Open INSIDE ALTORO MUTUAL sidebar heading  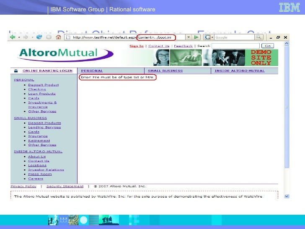[38, 151]
